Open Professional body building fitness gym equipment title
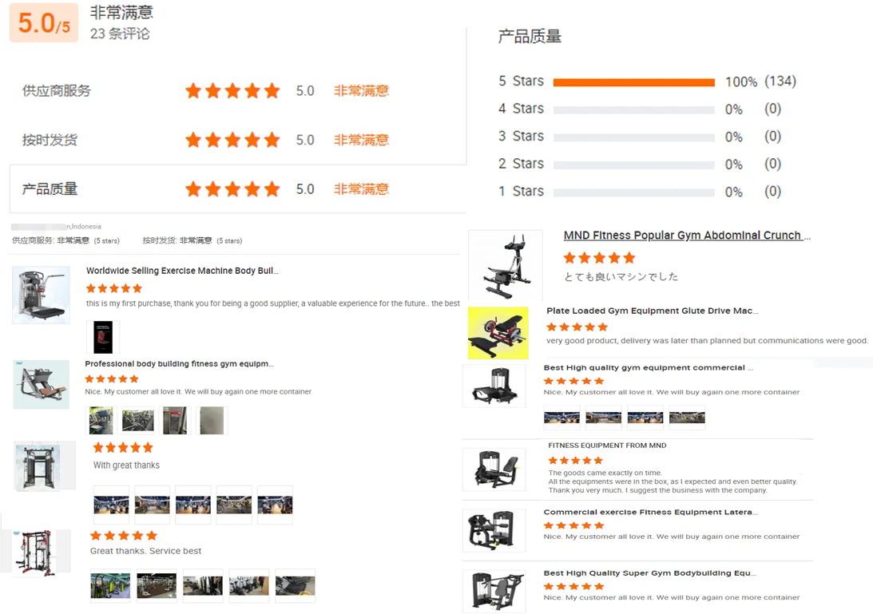The width and height of the screenshot is (873, 614). click(x=179, y=363)
